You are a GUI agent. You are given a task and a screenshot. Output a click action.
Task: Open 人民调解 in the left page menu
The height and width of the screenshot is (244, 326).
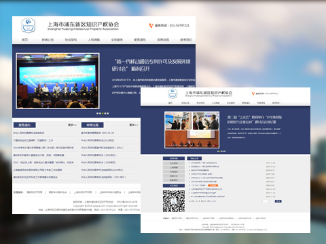coord(94,40)
